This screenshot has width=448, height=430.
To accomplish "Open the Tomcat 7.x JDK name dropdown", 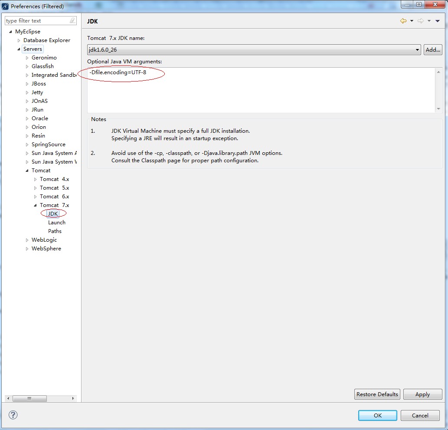I will point(254,50).
